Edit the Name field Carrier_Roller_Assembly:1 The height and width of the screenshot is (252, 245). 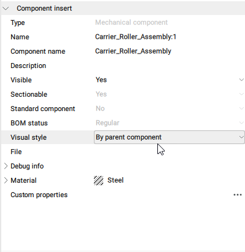click(x=169, y=37)
